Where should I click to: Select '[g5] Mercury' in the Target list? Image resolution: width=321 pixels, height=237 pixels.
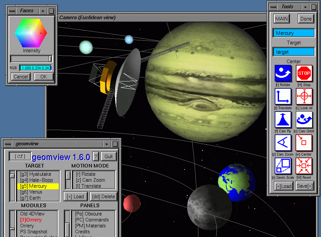tap(38, 186)
